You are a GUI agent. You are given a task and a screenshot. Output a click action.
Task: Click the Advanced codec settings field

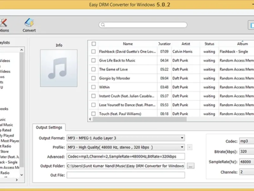(x=126, y=157)
